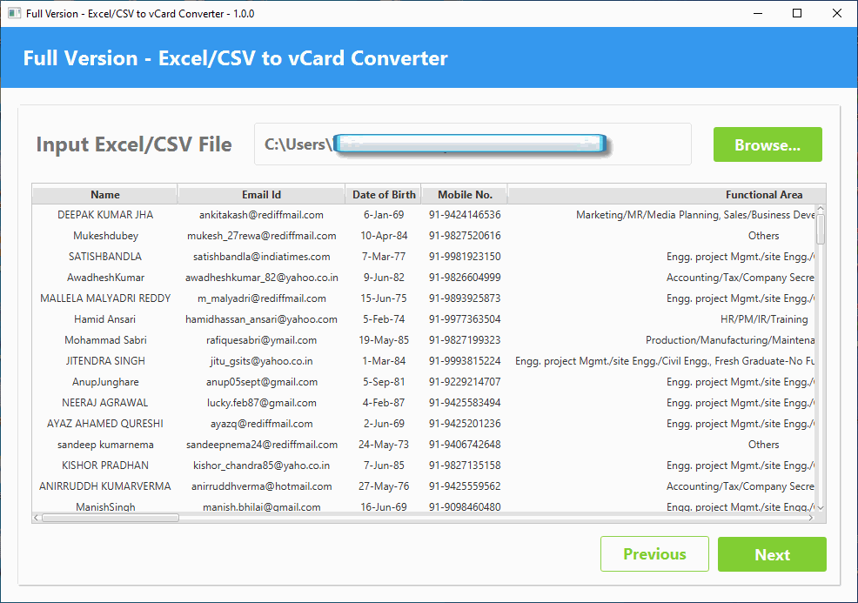Click Others functional area in Mukeshdubey row
This screenshot has height=603, width=858.
pyautogui.click(x=764, y=236)
